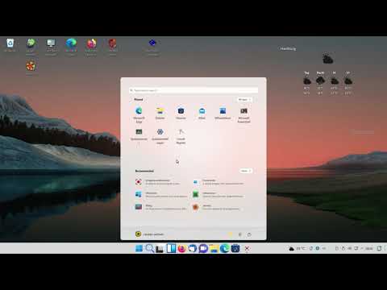The width and height of the screenshot is (387, 290).
Task: Open the purple Chat icon on taskbar
Action: (203, 248)
